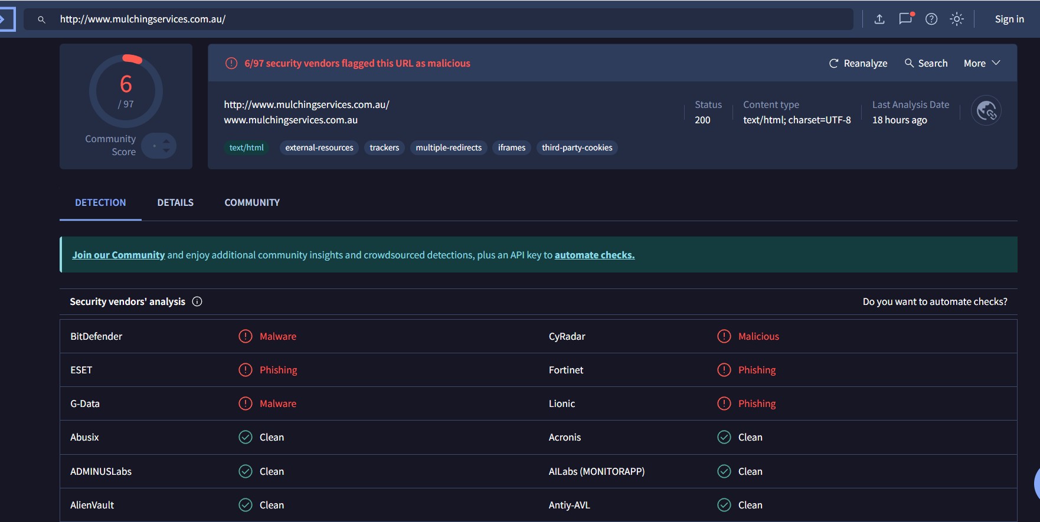This screenshot has width=1040, height=522.
Task: Click inside the URL search field
Action: tap(439, 19)
